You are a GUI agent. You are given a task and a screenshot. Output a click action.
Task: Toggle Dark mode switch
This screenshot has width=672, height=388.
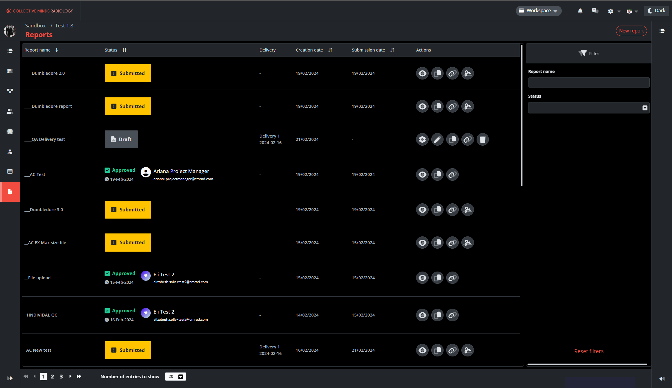point(657,11)
